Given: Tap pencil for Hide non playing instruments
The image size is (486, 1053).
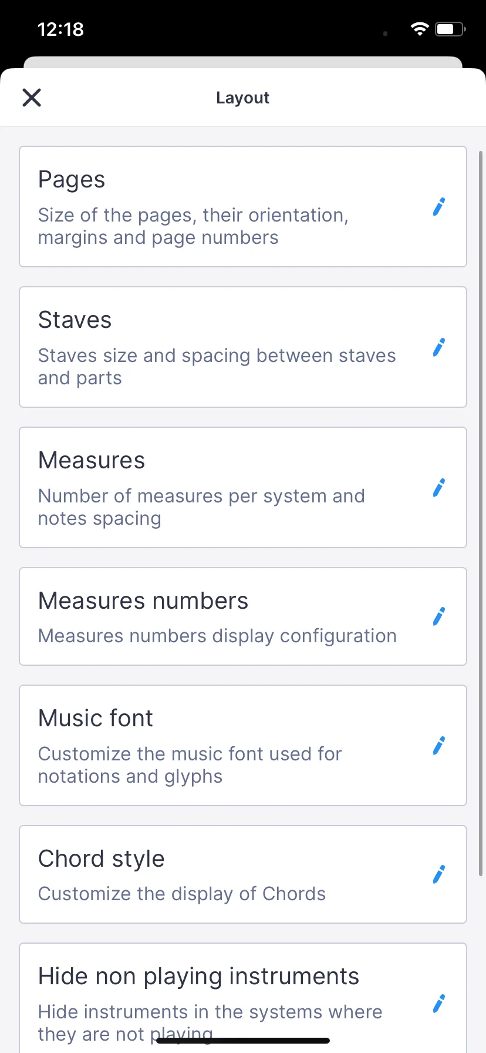Looking at the screenshot, I should coord(438,1004).
